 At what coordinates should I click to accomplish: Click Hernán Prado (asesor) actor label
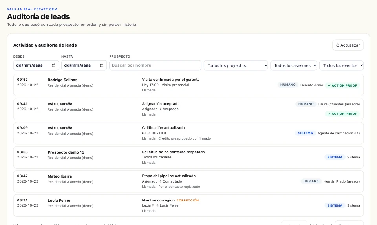click(x=342, y=181)
